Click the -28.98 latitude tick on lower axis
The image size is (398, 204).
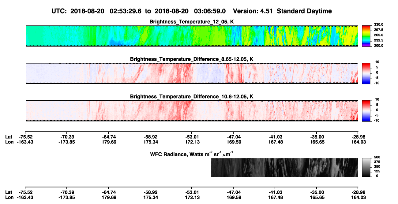click(x=358, y=192)
